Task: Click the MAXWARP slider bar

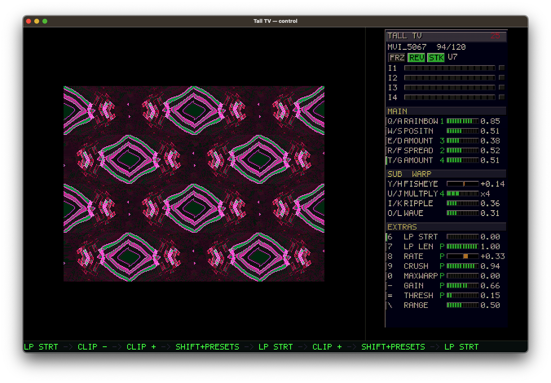Action: coord(463,276)
